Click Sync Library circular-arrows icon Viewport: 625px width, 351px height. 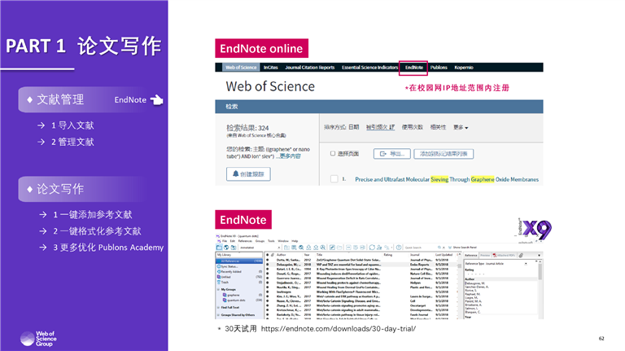pos(372,248)
